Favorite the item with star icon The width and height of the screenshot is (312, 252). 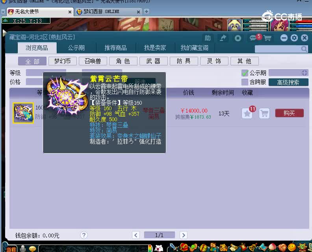247,113
